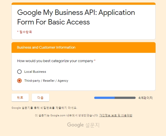Image resolution: width=166 pixels, height=136 pixels.
Task: Click the orange top border of title card
Action: click(x=84, y=4)
